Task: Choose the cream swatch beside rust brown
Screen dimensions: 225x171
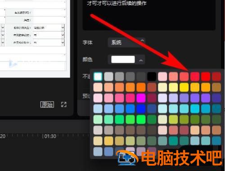Action: click(162, 87)
